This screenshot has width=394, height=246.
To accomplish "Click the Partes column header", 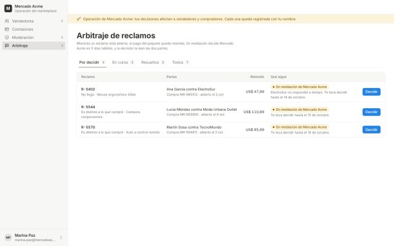I will click(172, 77).
